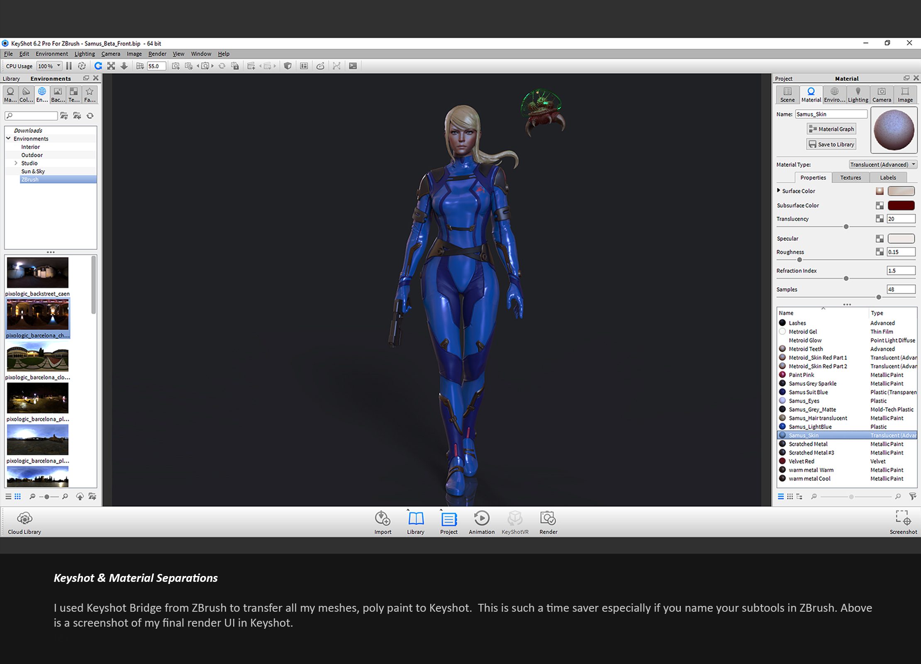Open the CPU Usage 100% dropdown
921x664 pixels.
pos(49,66)
